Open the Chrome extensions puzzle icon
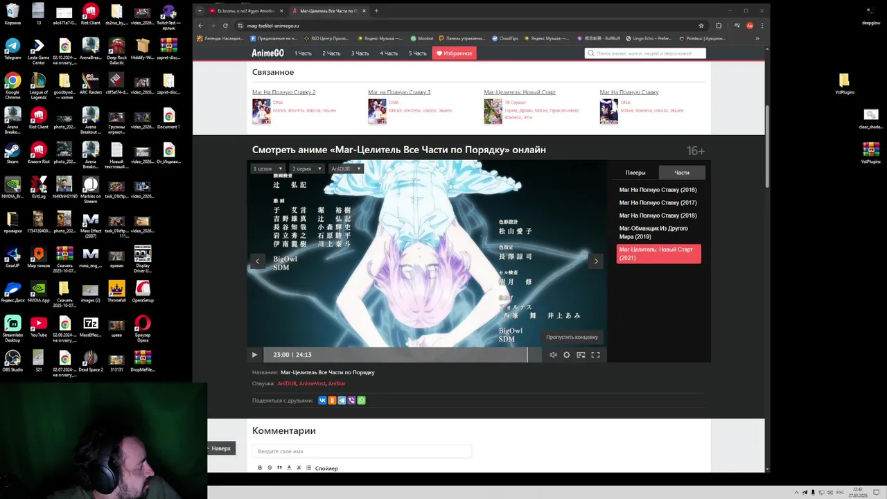Screen dimensions: 887x499 [719, 26]
